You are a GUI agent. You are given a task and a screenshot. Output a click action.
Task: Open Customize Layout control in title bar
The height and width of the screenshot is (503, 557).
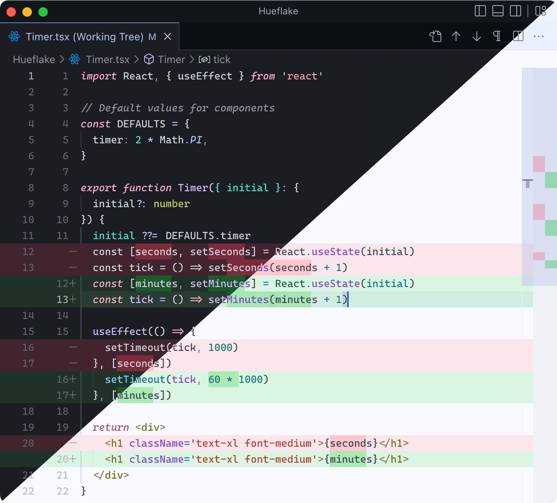click(541, 11)
